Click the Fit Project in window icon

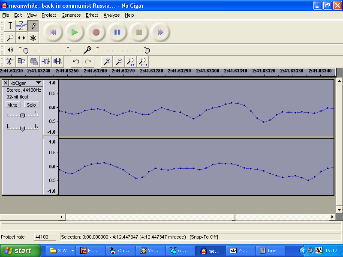(x=143, y=61)
